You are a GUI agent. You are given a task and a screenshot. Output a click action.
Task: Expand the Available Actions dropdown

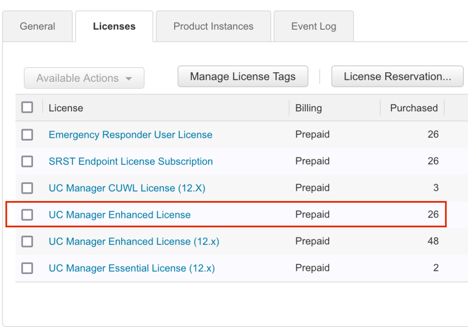[84, 78]
